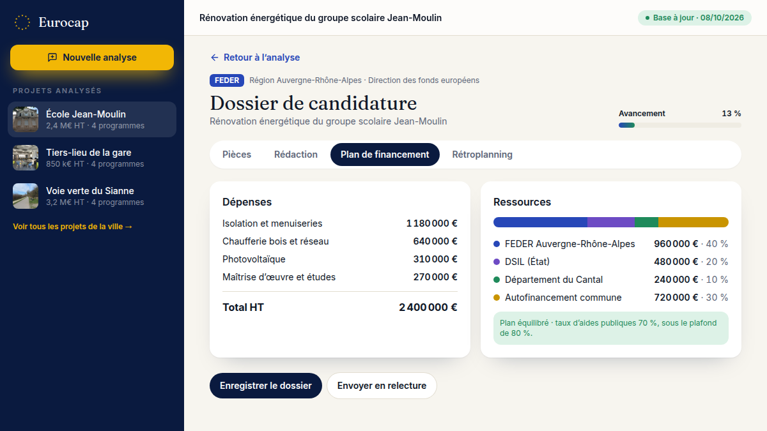Click the amount 1 180 000 €
Viewport: 767px width, 431px height.
coord(431,223)
